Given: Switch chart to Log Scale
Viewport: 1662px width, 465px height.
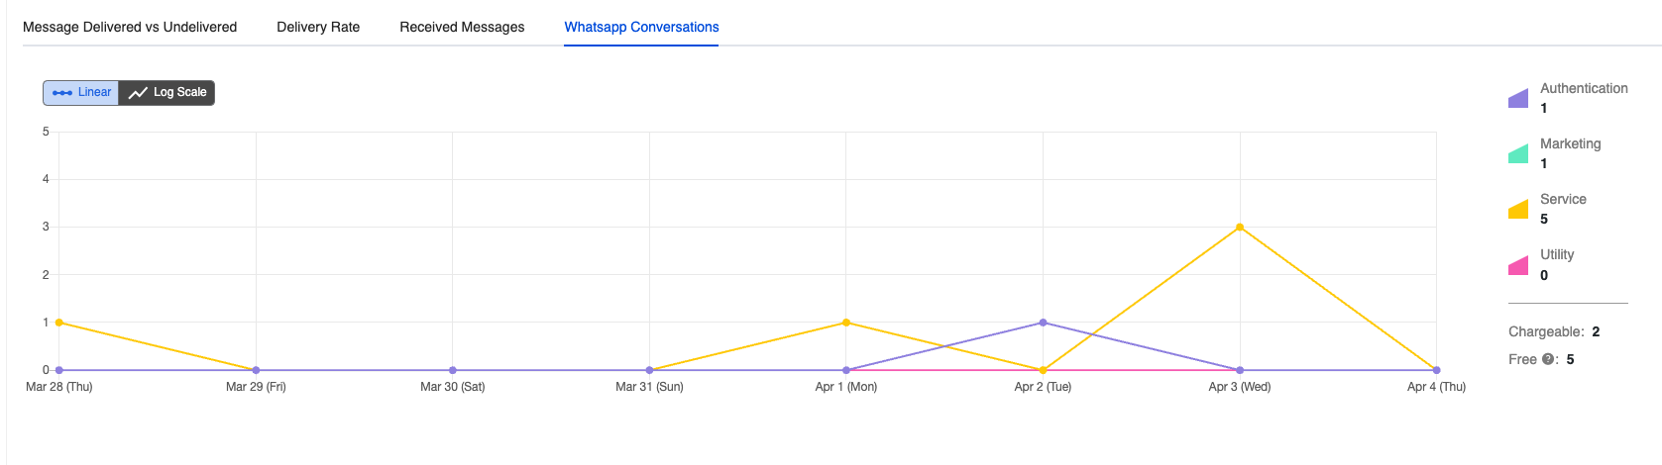Looking at the screenshot, I should pos(167,92).
